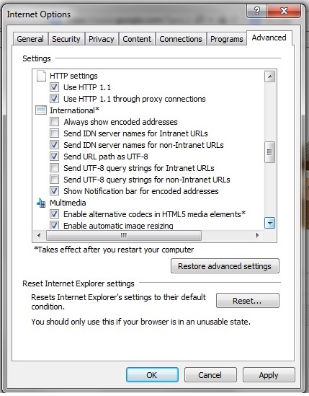
Task: Click scroll down arrow in settings list
Action: tap(269, 223)
